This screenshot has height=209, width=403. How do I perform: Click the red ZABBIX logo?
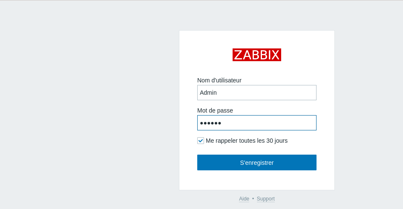pyautogui.click(x=256, y=55)
